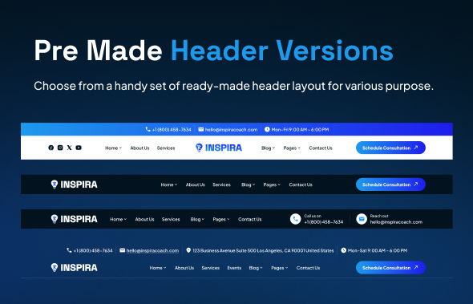
Task: Open Services in second dark header
Action: tap(221, 184)
